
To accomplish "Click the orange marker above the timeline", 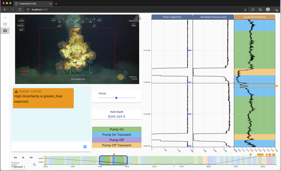I will [114, 154].
